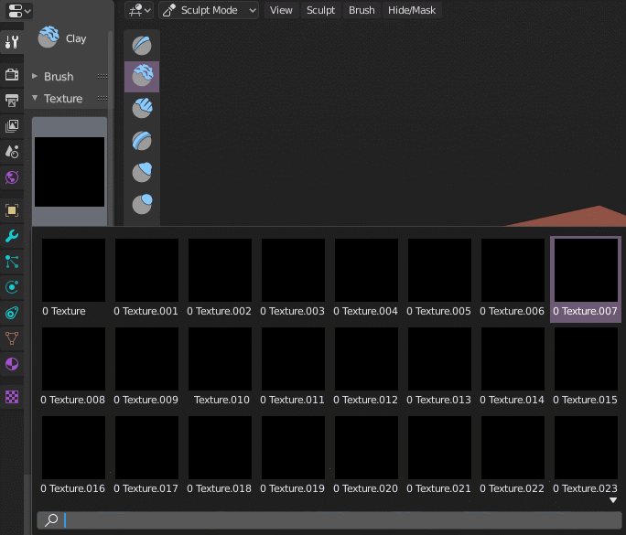Open the Texture checker properties tab
The width and height of the screenshot is (626, 535).
(x=12, y=397)
